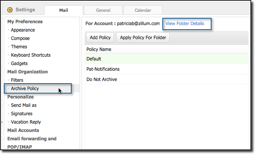Select Gadgets in My Preferences
This screenshot has height=154, width=255.
[19, 64]
